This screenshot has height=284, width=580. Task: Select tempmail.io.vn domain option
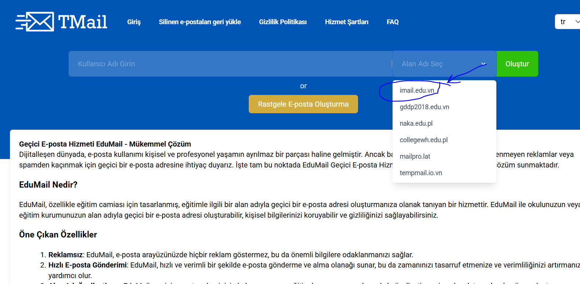click(444, 173)
